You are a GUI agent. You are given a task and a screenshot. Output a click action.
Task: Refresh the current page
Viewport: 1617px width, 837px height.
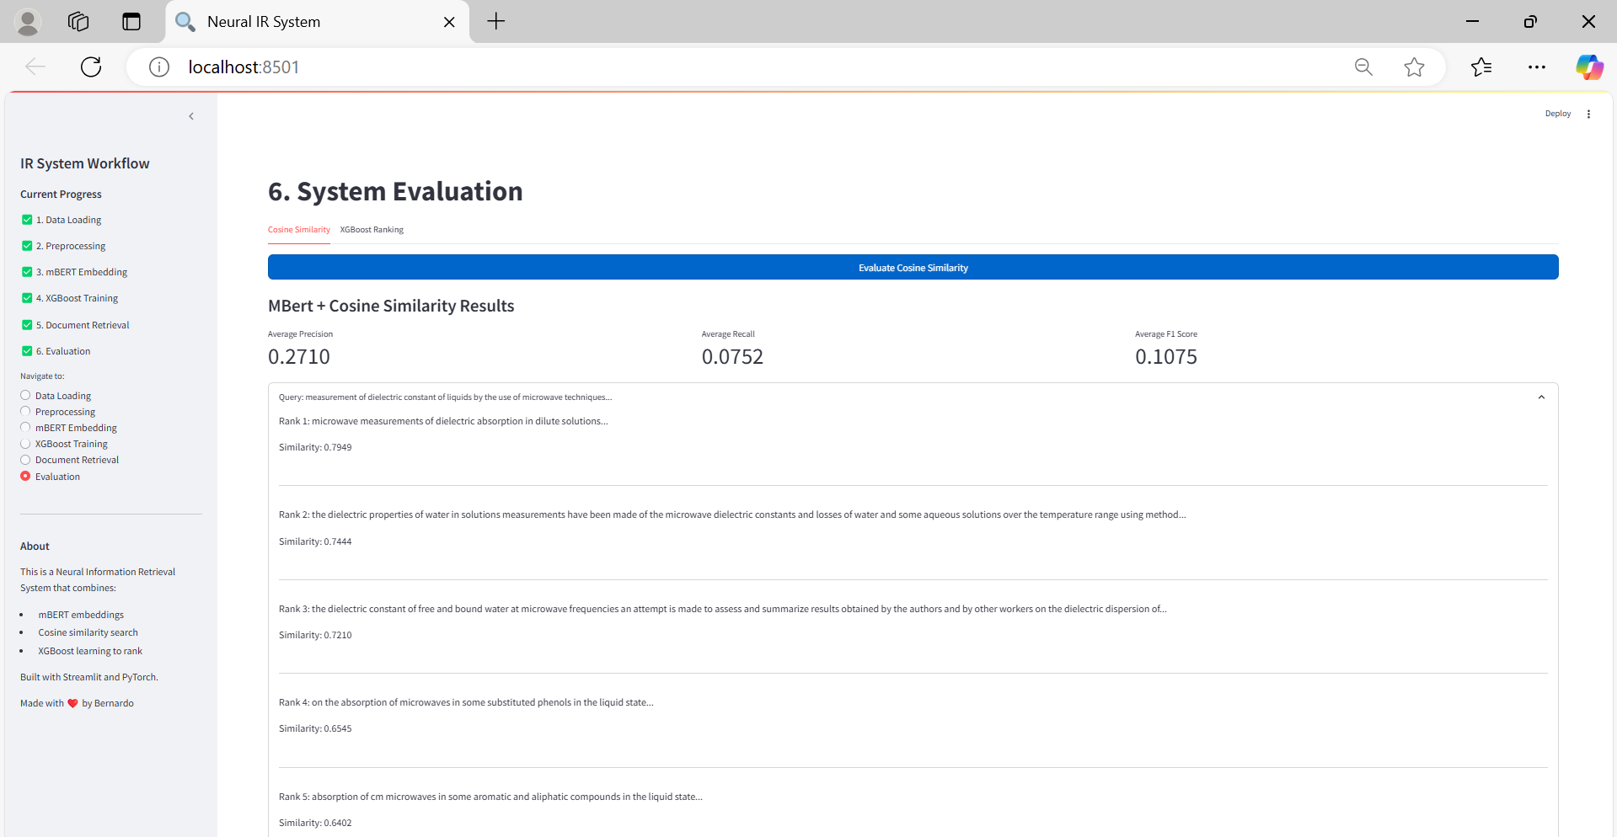[91, 67]
